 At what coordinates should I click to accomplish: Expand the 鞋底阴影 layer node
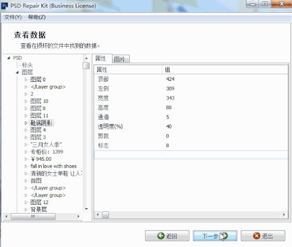[26, 123]
